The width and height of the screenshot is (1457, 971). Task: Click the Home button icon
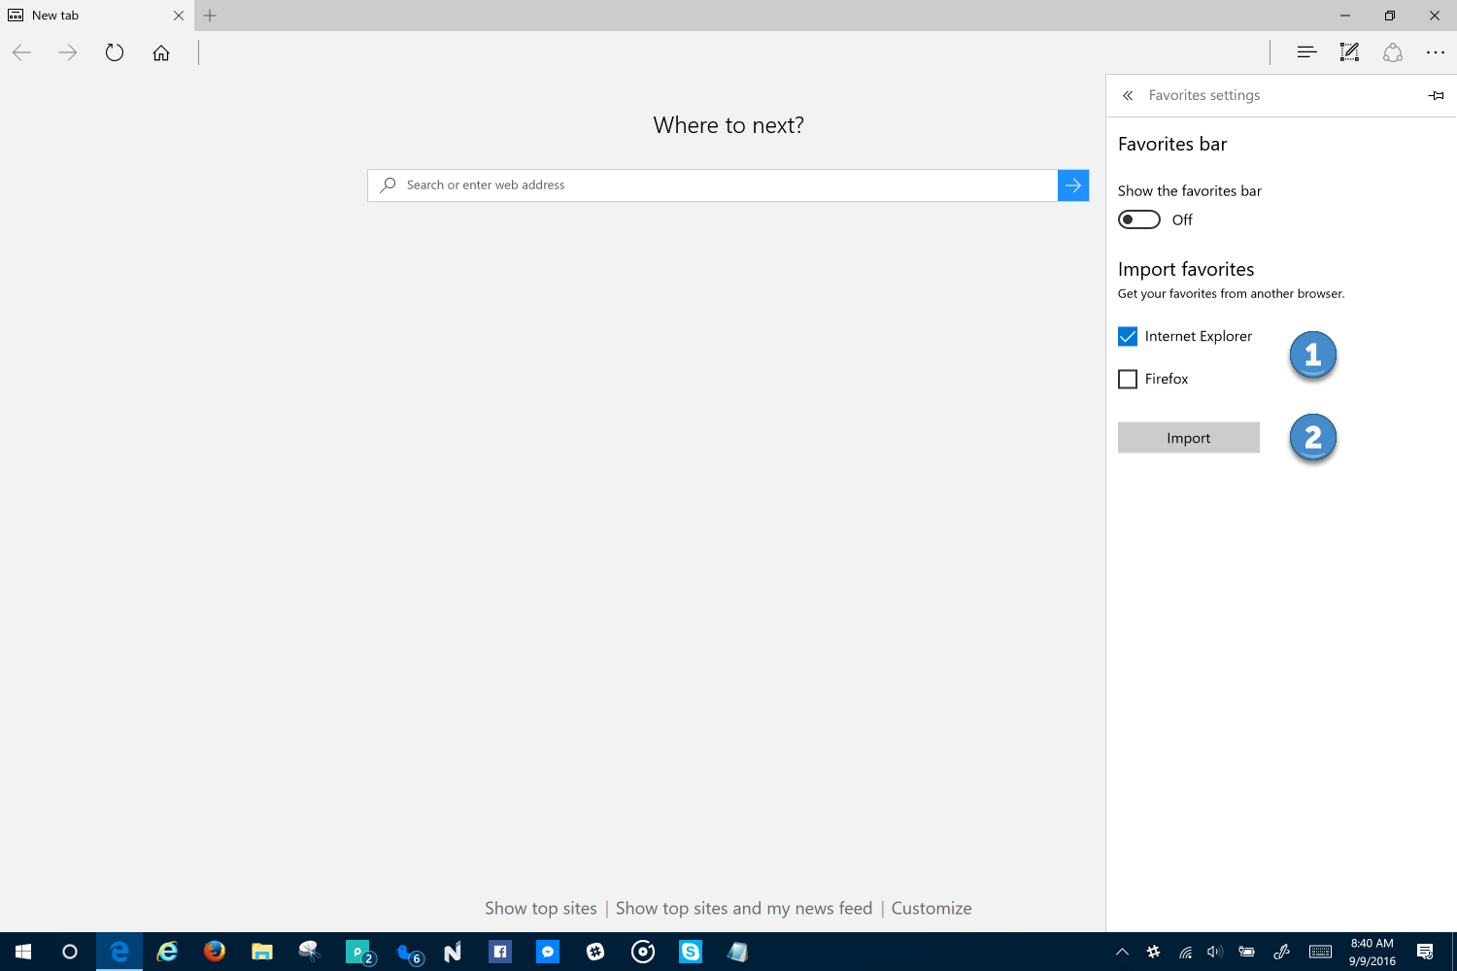161,52
